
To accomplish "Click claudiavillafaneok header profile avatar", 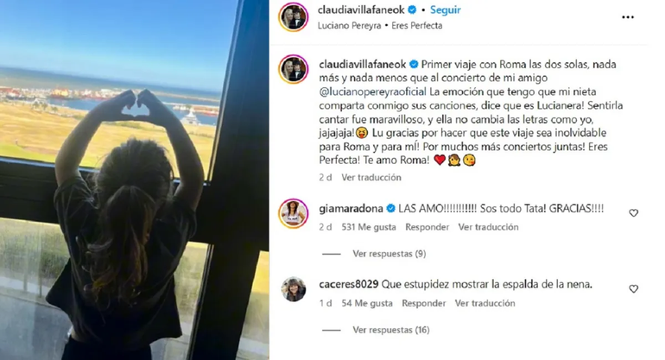I will [x=293, y=17].
